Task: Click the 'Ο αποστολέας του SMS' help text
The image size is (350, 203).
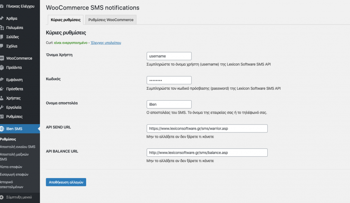Action: point(207,113)
